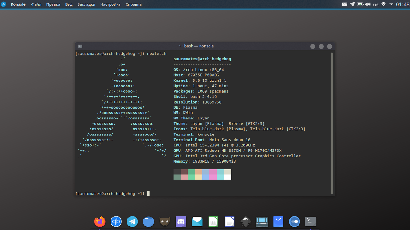The width and height of the screenshot is (410, 230).
Task: Close the Konsole window
Action: tap(329, 46)
